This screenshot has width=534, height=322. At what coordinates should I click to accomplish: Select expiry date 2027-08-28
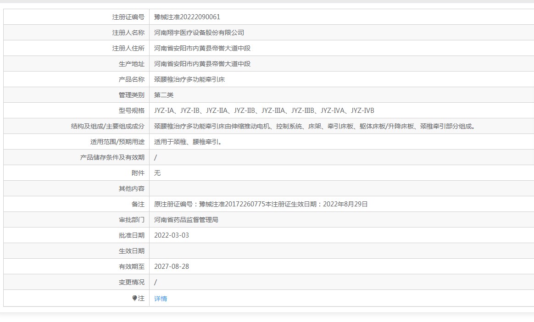click(x=171, y=266)
